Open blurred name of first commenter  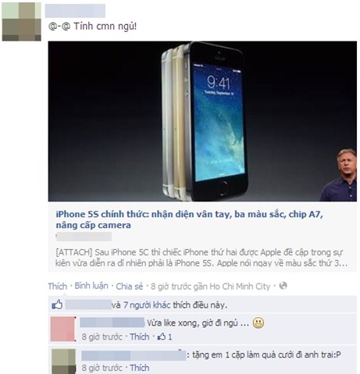[x=112, y=322]
